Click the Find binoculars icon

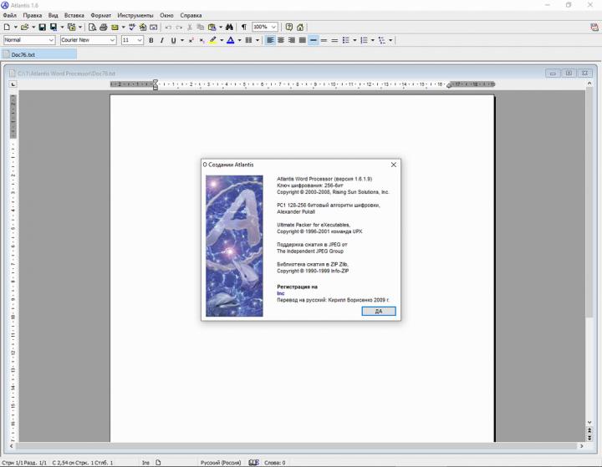pyautogui.click(x=229, y=28)
